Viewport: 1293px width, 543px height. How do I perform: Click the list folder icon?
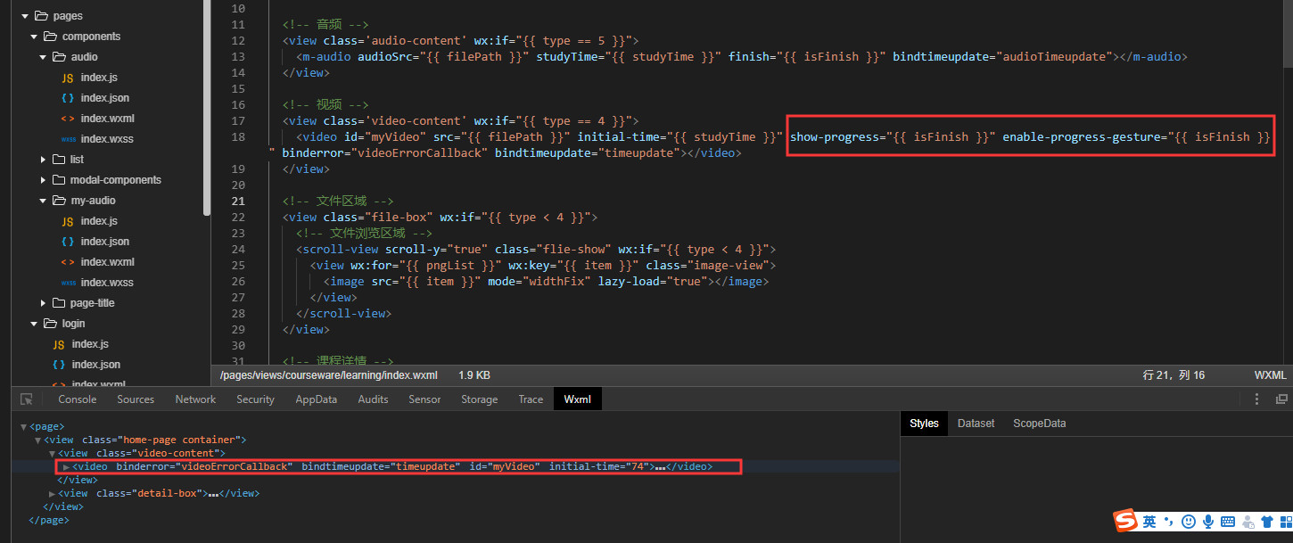pos(59,160)
